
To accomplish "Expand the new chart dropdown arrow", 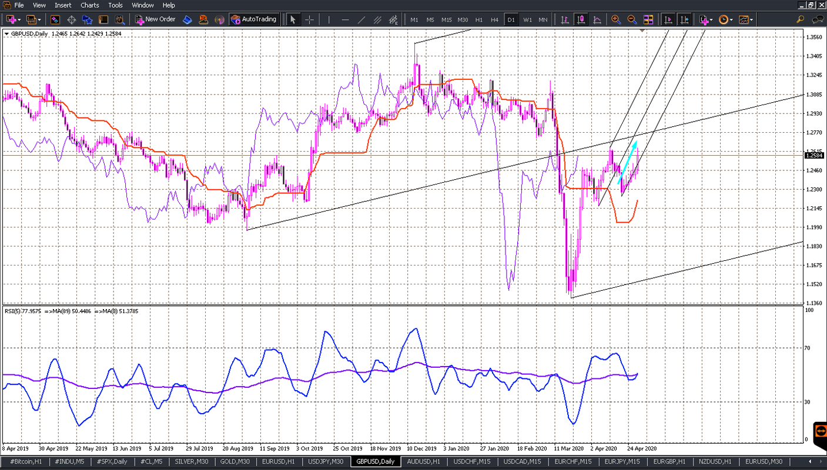I will coord(20,20).
